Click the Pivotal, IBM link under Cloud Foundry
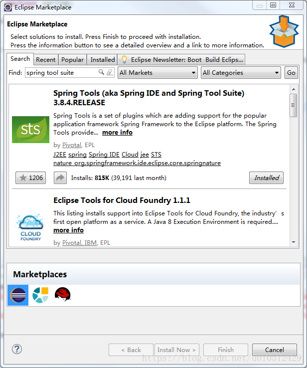 pos(80,243)
